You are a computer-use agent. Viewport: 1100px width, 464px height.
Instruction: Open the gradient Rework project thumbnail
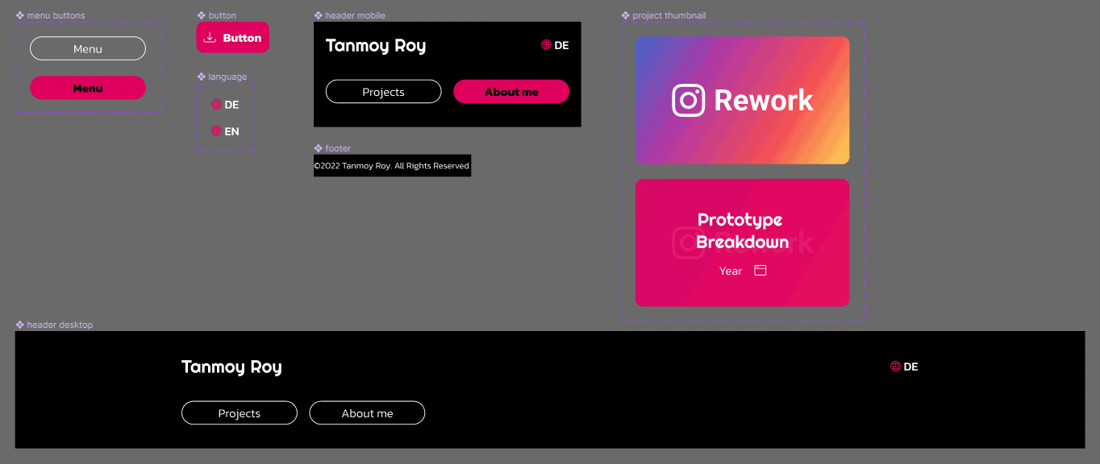[742, 101]
